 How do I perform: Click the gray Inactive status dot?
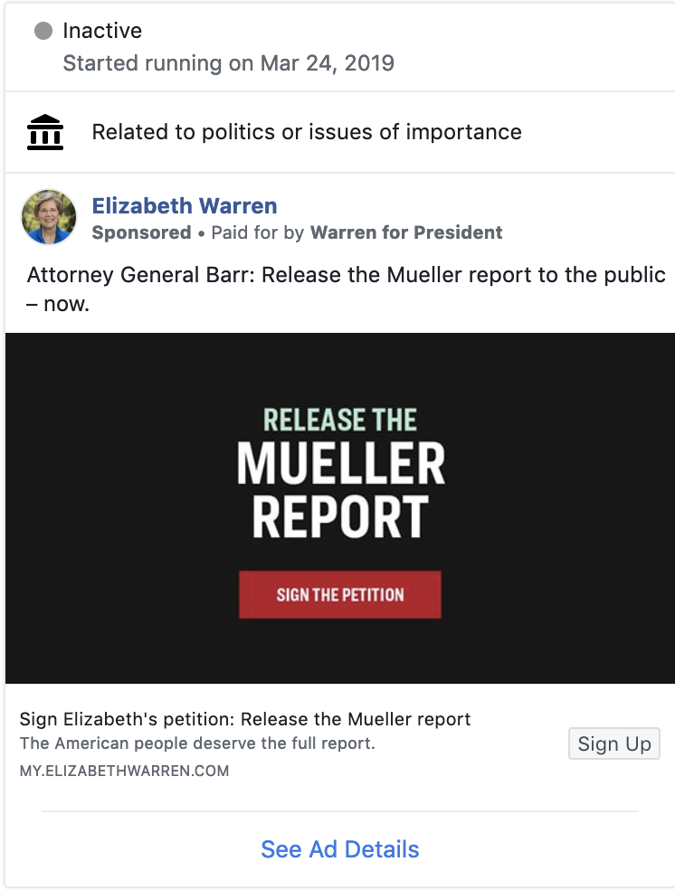[x=43, y=32]
